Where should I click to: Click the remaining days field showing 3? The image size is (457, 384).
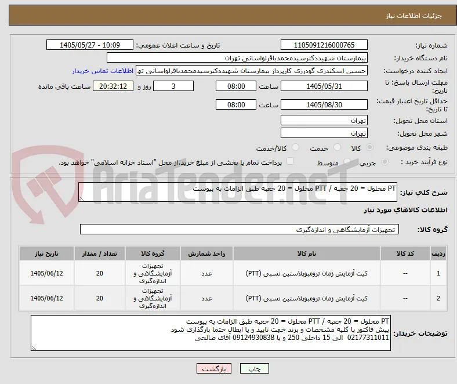173,86
